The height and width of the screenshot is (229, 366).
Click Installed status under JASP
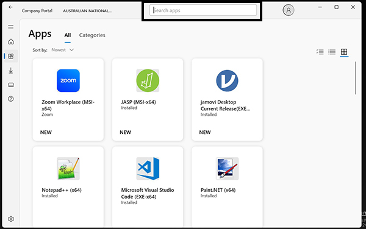(129, 108)
